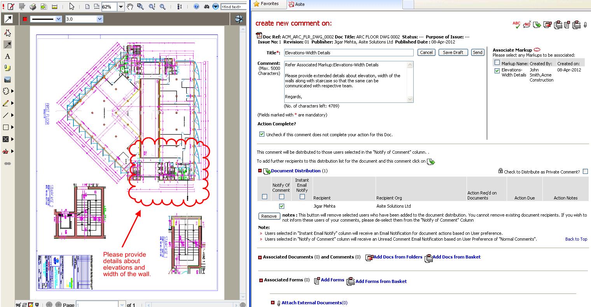
Task: Expand the Associated Forms section
Action: (260, 280)
